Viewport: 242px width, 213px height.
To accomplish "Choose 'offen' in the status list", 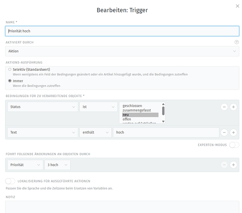I will [x=127, y=119].
